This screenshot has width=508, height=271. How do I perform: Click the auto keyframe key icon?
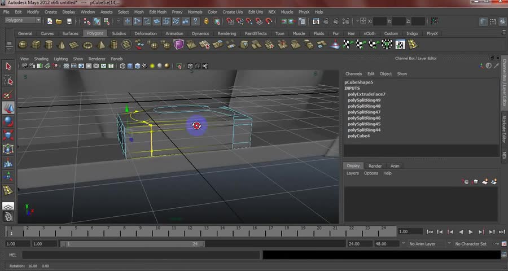pyautogui.click(x=496, y=244)
